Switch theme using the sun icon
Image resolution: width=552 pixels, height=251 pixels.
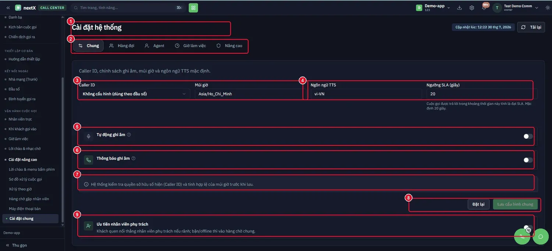(x=548, y=8)
